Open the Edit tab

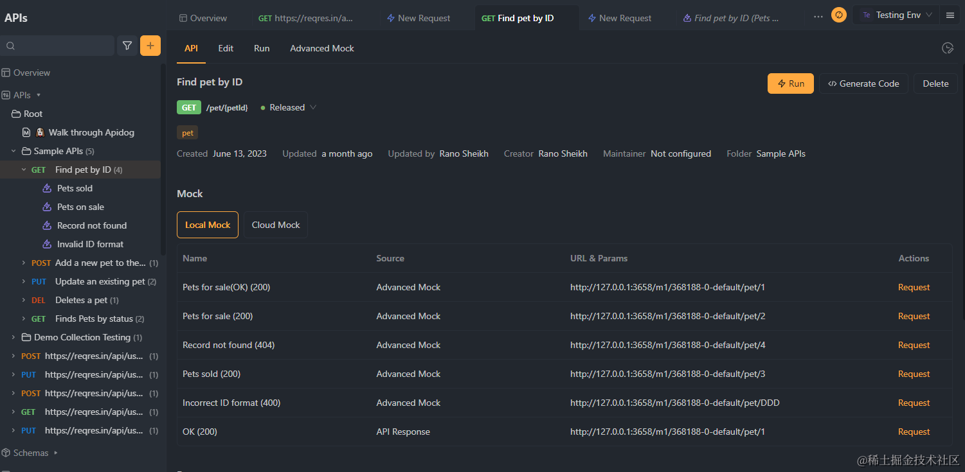click(225, 48)
